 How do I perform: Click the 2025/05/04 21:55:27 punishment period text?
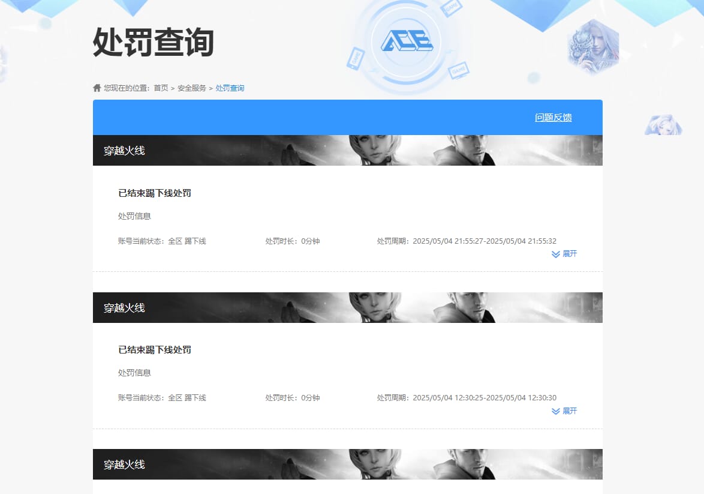(467, 241)
